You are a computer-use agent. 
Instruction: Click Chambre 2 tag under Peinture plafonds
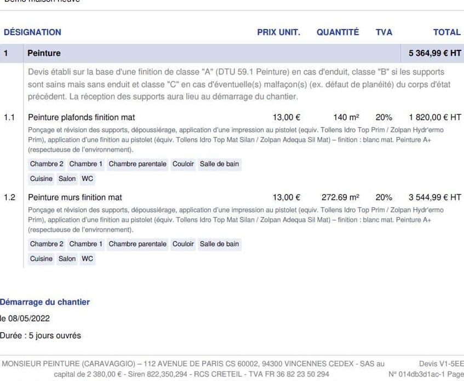pos(47,164)
